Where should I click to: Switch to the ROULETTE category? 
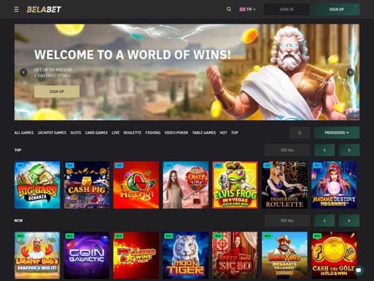point(133,133)
